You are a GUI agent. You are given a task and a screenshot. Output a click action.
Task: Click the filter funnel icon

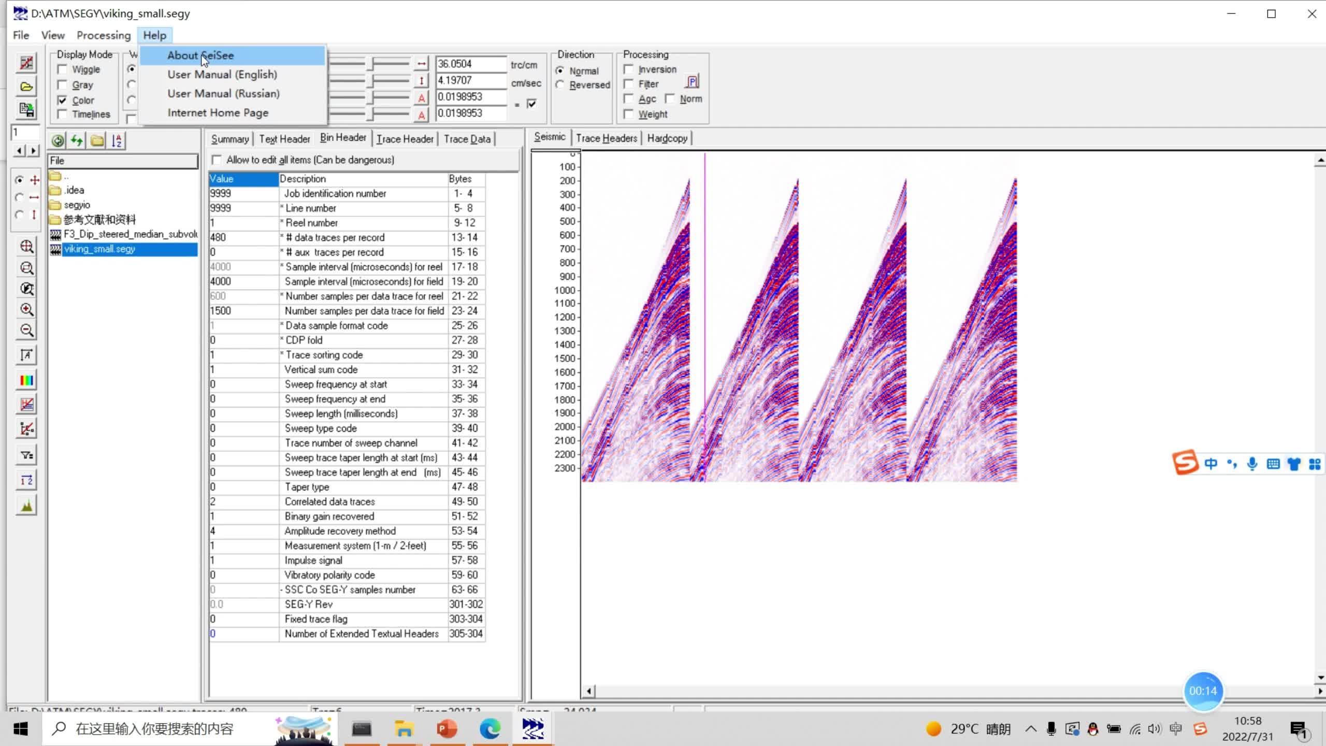[x=26, y=455]
